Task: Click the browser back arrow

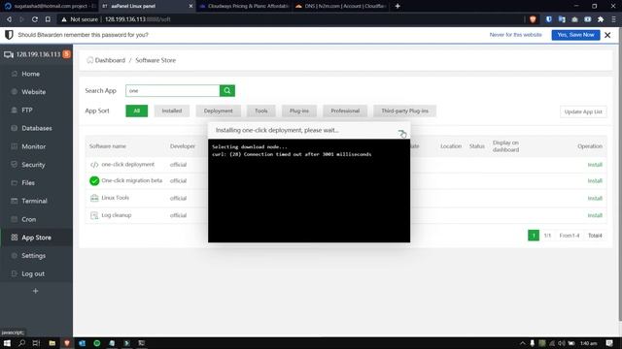Action: click(9, 19)
